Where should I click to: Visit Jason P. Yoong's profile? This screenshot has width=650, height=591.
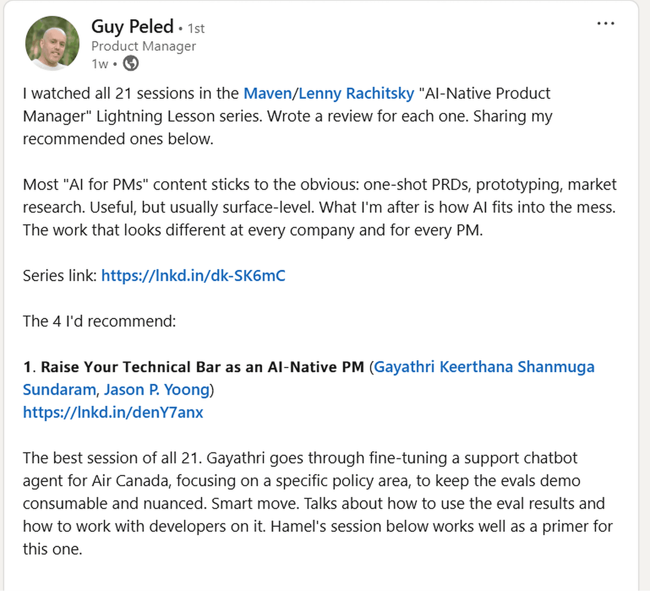157,390
